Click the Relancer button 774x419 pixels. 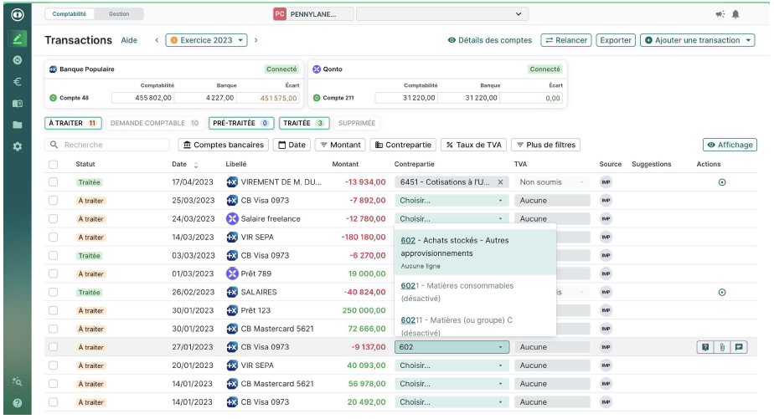click(x=566, y=40)
